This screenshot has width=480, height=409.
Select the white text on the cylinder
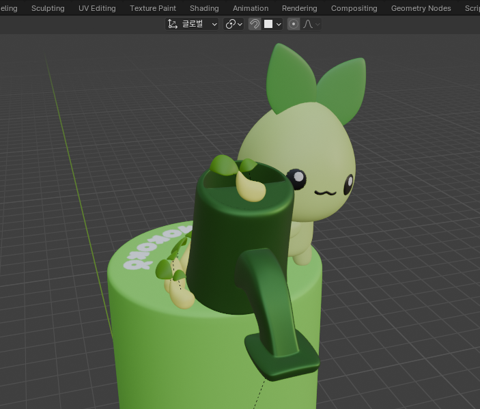(x=158, y=246)
